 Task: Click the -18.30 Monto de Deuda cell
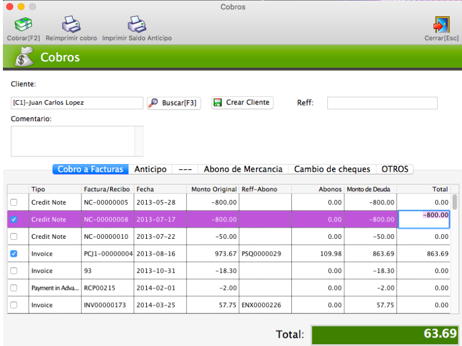(x=370, y=271)
